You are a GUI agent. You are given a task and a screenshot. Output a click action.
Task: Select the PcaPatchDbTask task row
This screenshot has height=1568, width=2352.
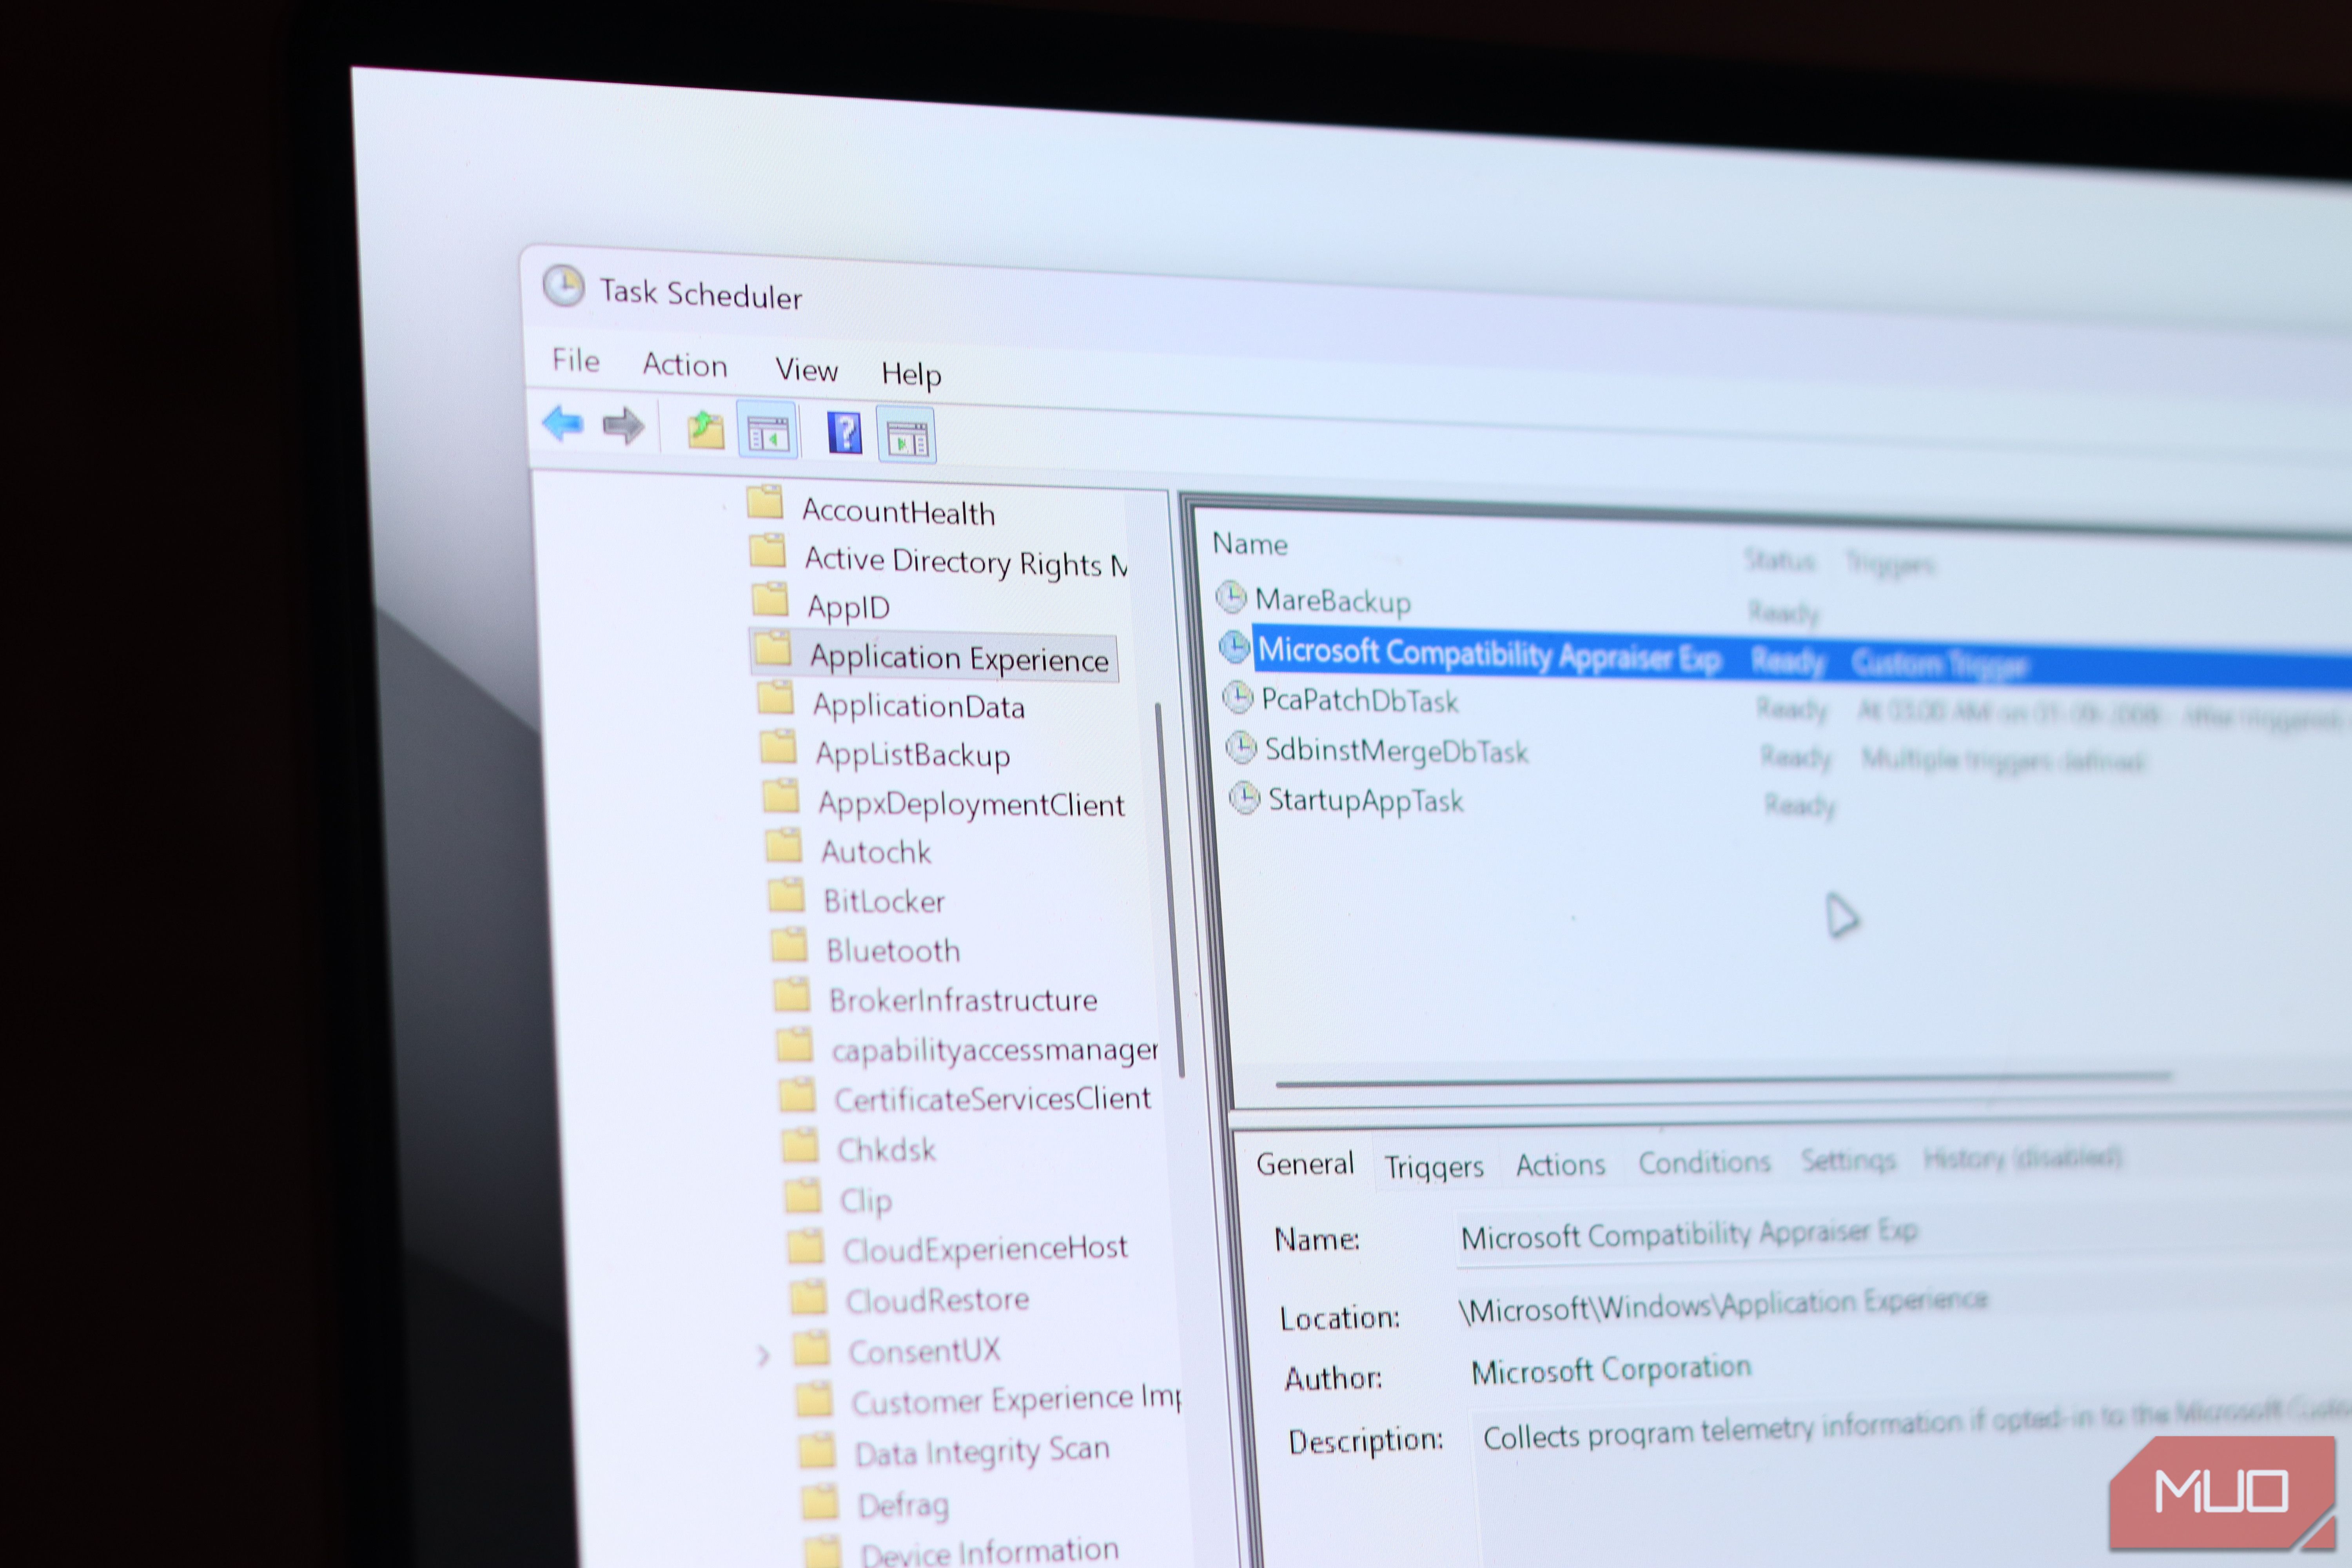click(x=1359, y=700)
